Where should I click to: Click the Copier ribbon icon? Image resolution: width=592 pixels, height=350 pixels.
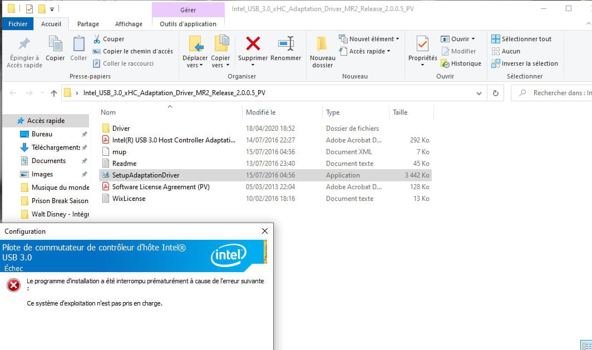(x=55, y=44)
